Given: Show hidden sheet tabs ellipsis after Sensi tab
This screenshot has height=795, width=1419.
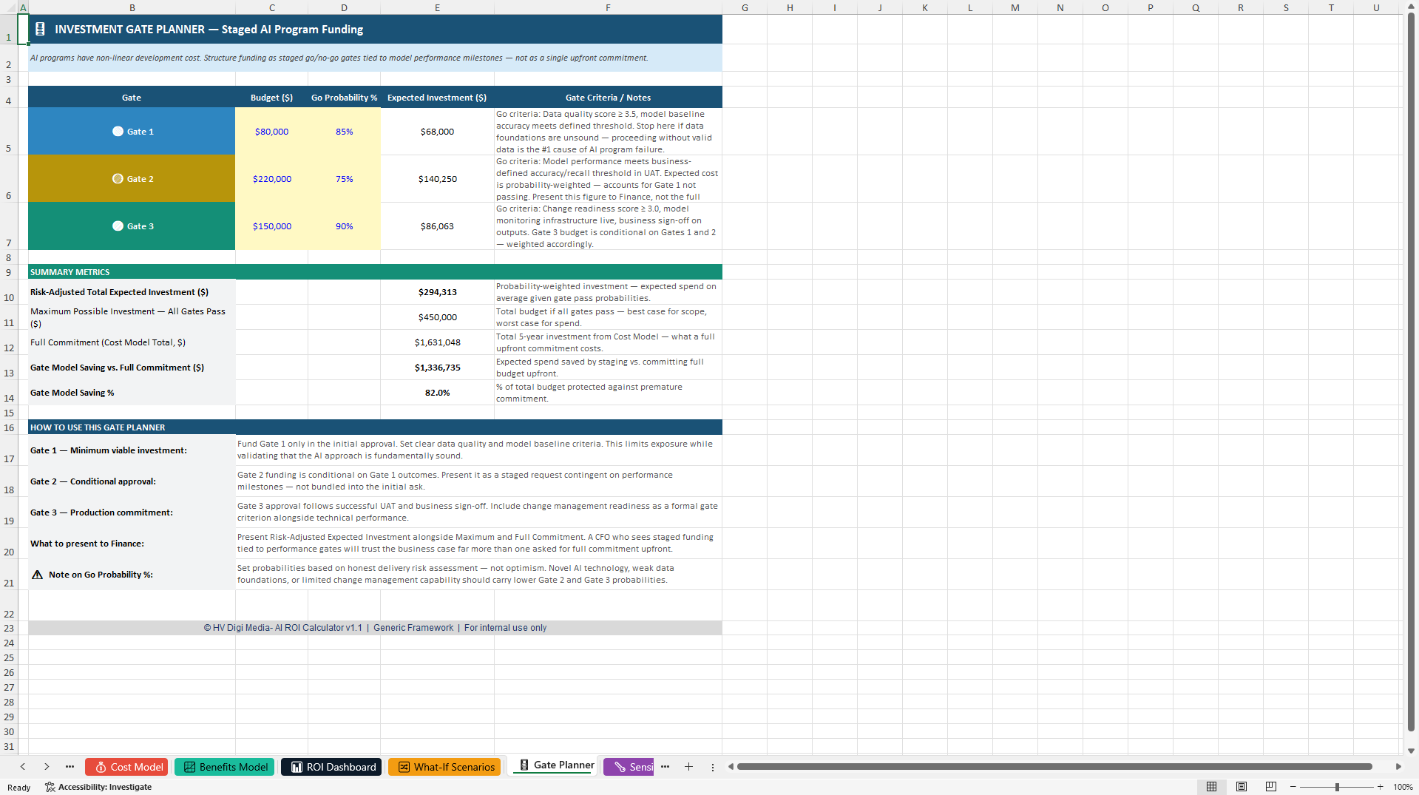Looking at the screenshot, I should click(x=665, y=767).
